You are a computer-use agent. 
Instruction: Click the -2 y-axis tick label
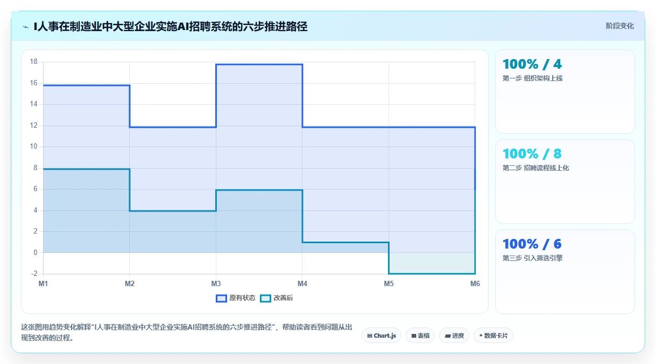click(x=34, y=274)
